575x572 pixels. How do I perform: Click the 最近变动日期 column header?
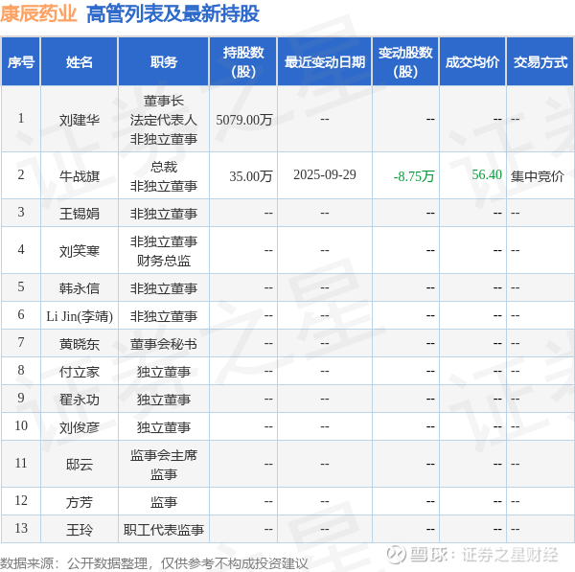tap(325, 62)
